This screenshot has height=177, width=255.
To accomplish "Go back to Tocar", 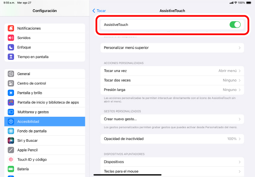I will coord(99,11).
